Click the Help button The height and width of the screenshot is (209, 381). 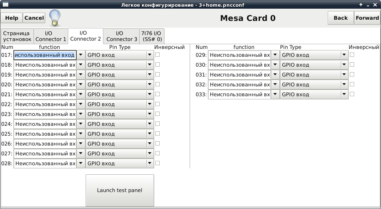pos(12,18)
